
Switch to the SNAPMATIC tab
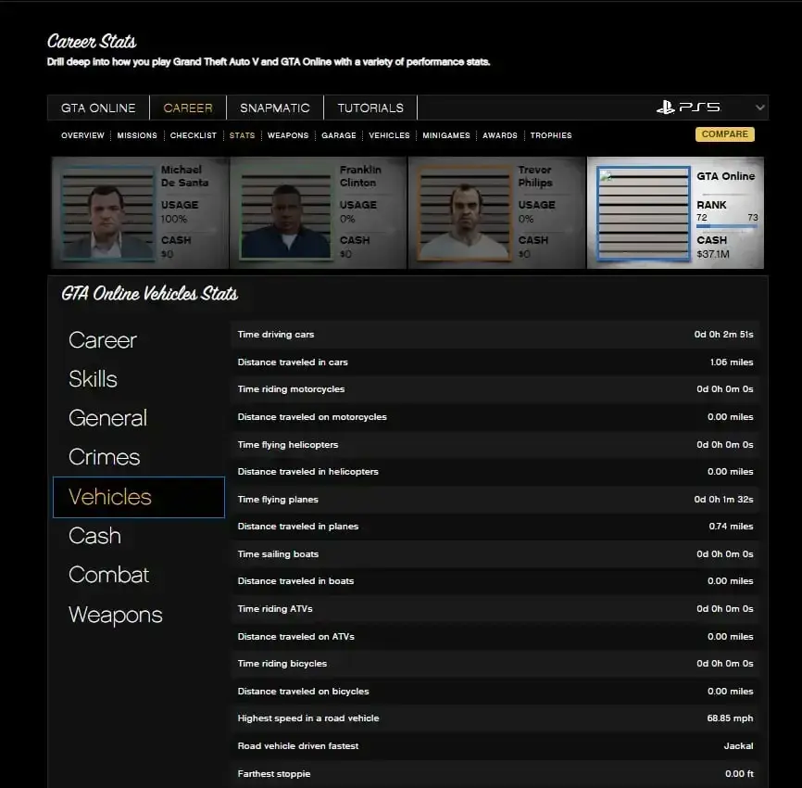pos(275,108)
